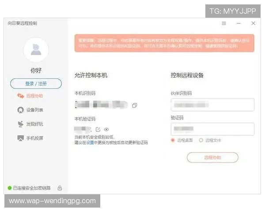The width and height of the screenshot is (265, 212).
Task: Open the 设置 link under security notice
Action: click(90, 143)
